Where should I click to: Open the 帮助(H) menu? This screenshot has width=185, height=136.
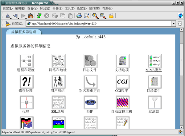(x=107, y=9)
